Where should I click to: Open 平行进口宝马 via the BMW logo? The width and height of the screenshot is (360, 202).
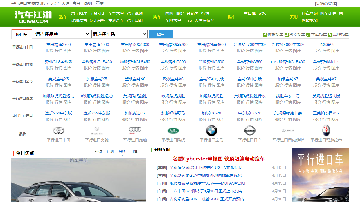211,131
